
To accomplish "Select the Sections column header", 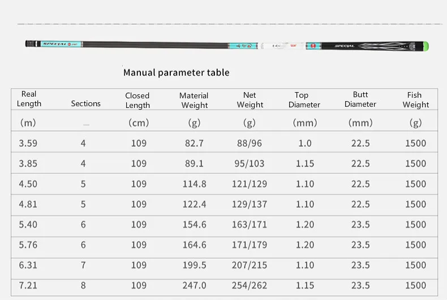I will pyautogui.click(x=86, y=103).
